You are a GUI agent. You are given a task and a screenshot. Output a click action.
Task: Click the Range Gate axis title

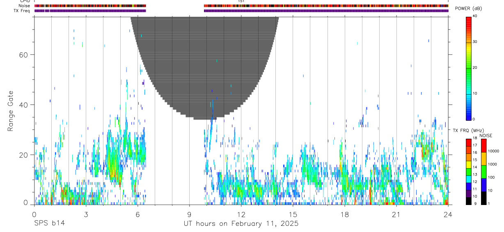tap(11, 111)
